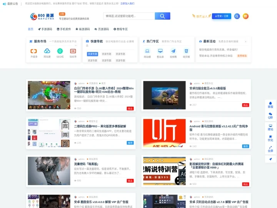277x208 pixels.
Task: Click the 尊贵客人 winged badge
Action: point(202,16)
